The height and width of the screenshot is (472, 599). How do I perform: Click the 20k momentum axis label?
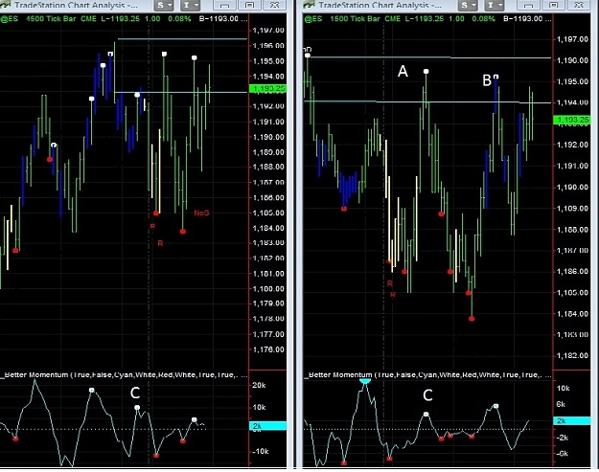point(259,385)
